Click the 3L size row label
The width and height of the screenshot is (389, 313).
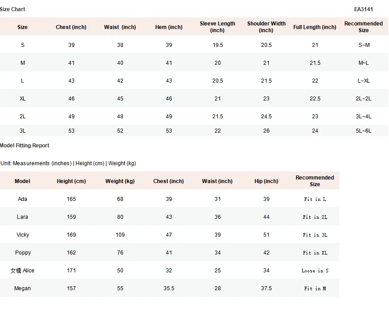coord(22,130)
